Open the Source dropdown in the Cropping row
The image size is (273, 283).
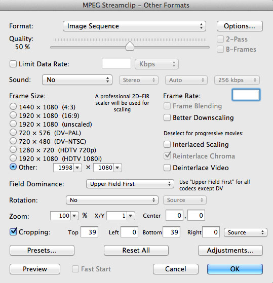[245, 232]
